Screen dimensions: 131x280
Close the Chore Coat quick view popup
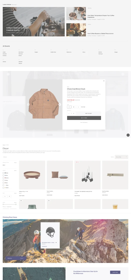click(x=104, y=81)
